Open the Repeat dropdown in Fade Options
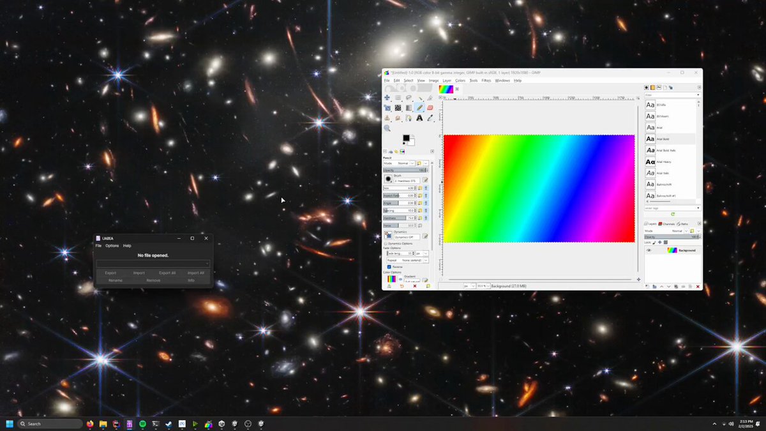The width and height of the screenshot is (766, 431). point(407,261)
